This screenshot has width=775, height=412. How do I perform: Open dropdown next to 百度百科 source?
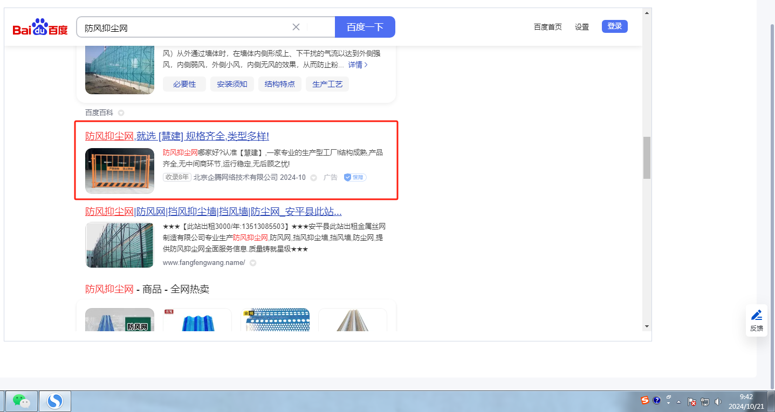[121, 113]
